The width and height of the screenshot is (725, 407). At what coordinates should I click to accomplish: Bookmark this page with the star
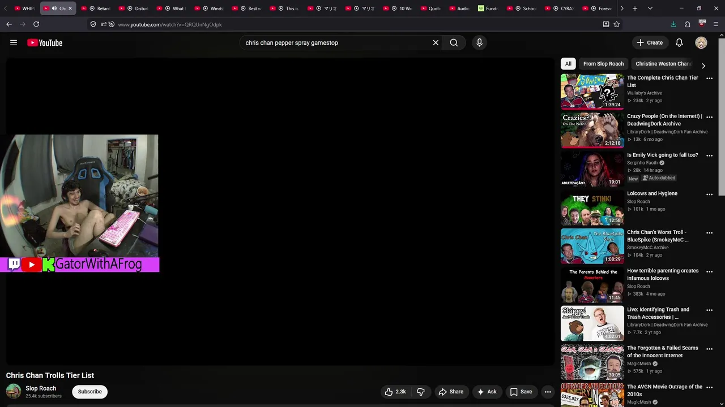(617, 24)
